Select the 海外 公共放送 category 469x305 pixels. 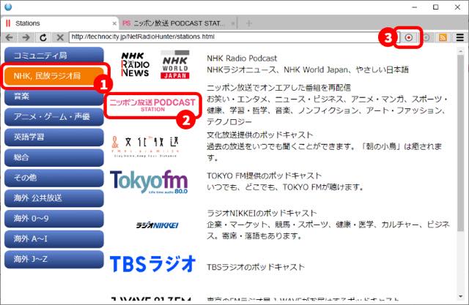click(x=54, y=198)
